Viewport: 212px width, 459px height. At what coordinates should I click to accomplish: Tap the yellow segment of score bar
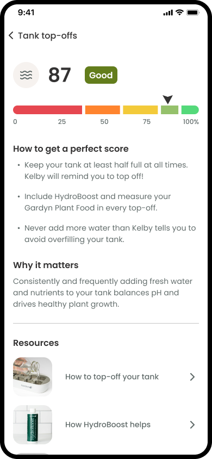click(x=140, y=110)
